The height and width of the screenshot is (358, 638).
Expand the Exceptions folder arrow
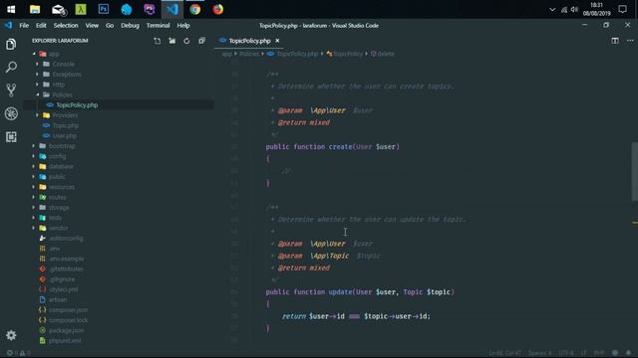(38, 75)
